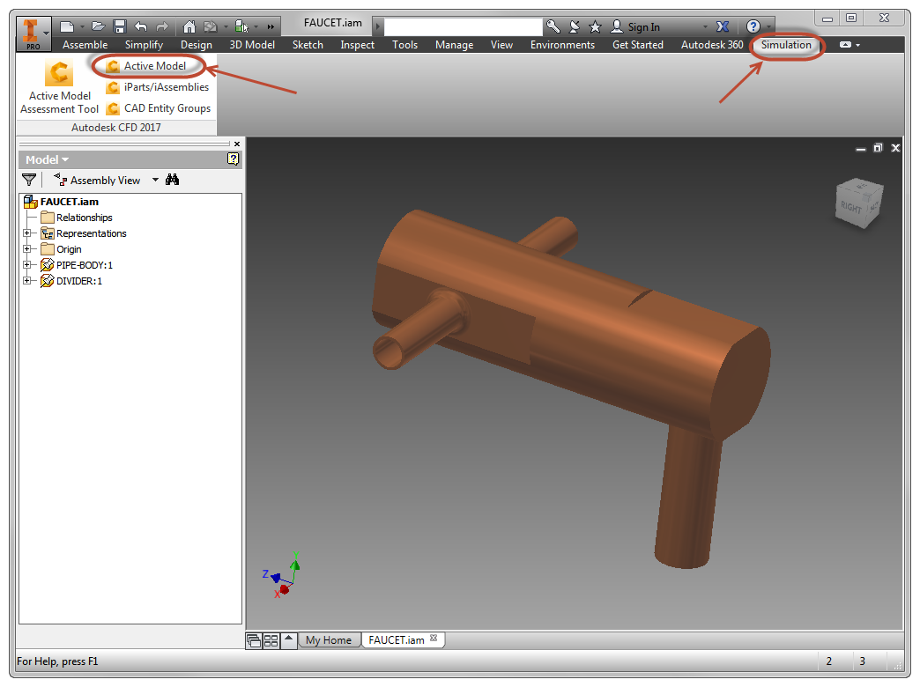Open a file using the folder icon
Image resolution: width=920 pixels, height=687 pixels.
click(99, 26)
